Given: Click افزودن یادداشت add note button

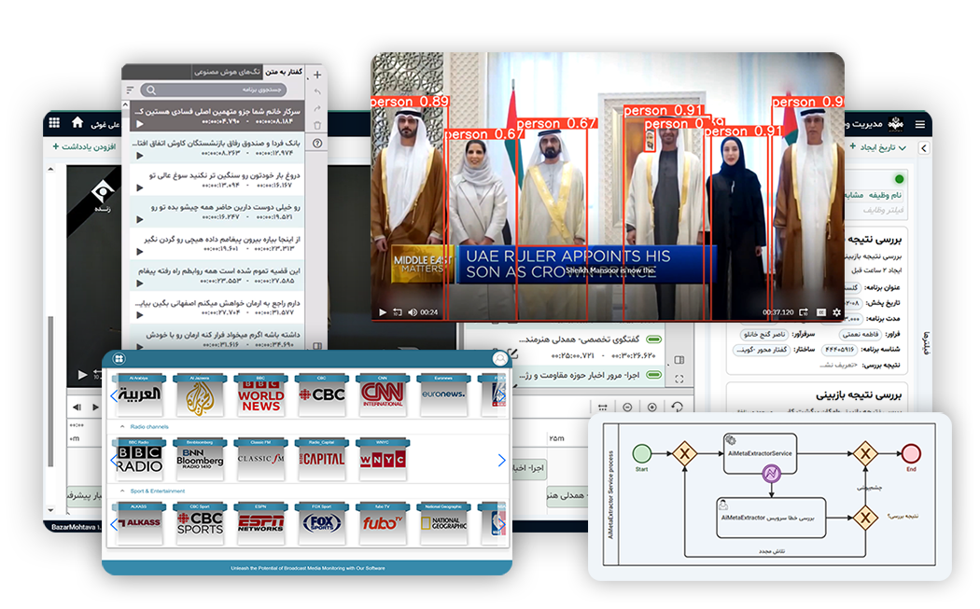Looking at the screenshot, I should [x=84, y=146].
